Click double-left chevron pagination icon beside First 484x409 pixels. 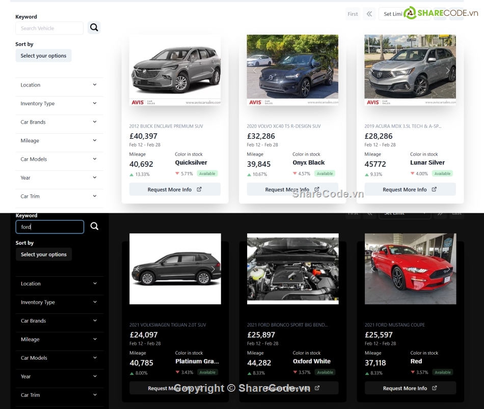pyautogui.click(x=369, y=14)
